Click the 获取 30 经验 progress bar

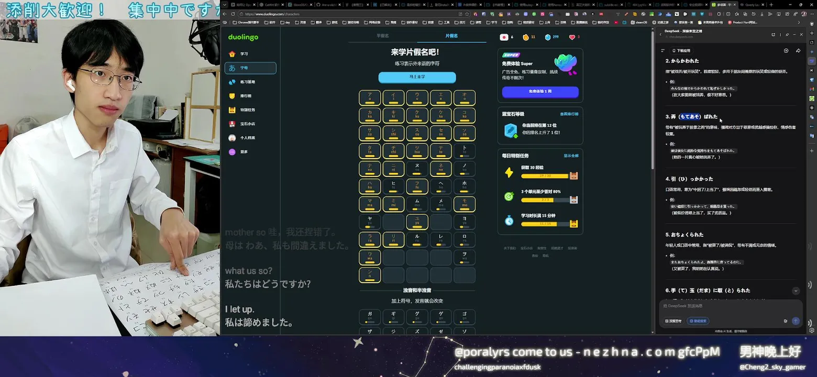(x=545, y=176)
